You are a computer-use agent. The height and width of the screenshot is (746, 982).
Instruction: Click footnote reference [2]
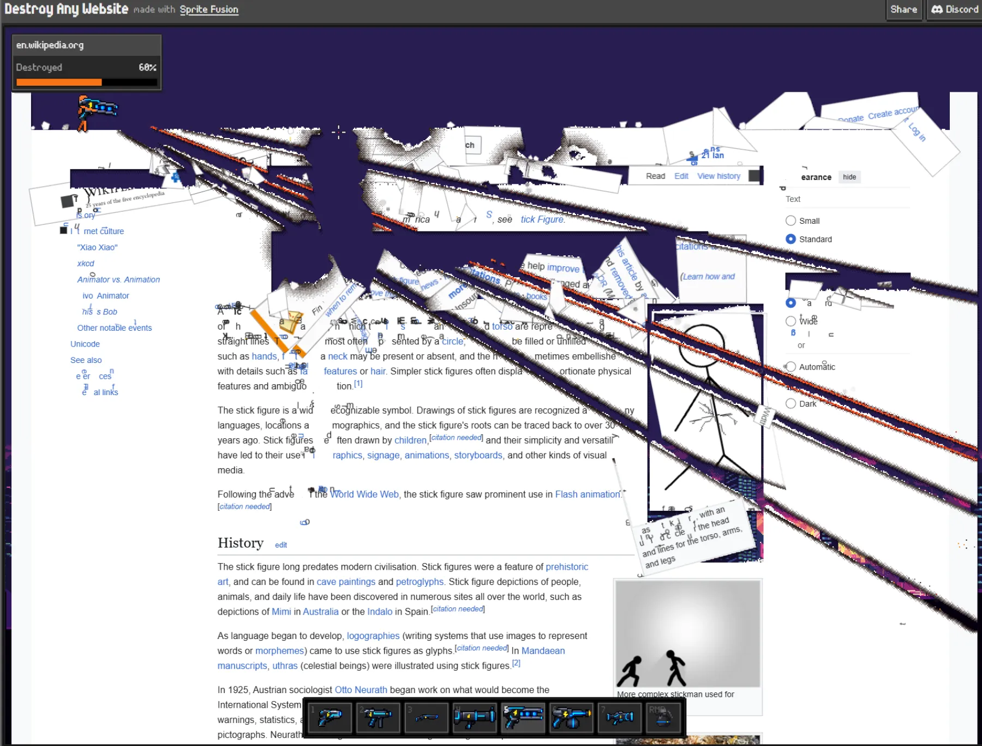click(516, 663)
